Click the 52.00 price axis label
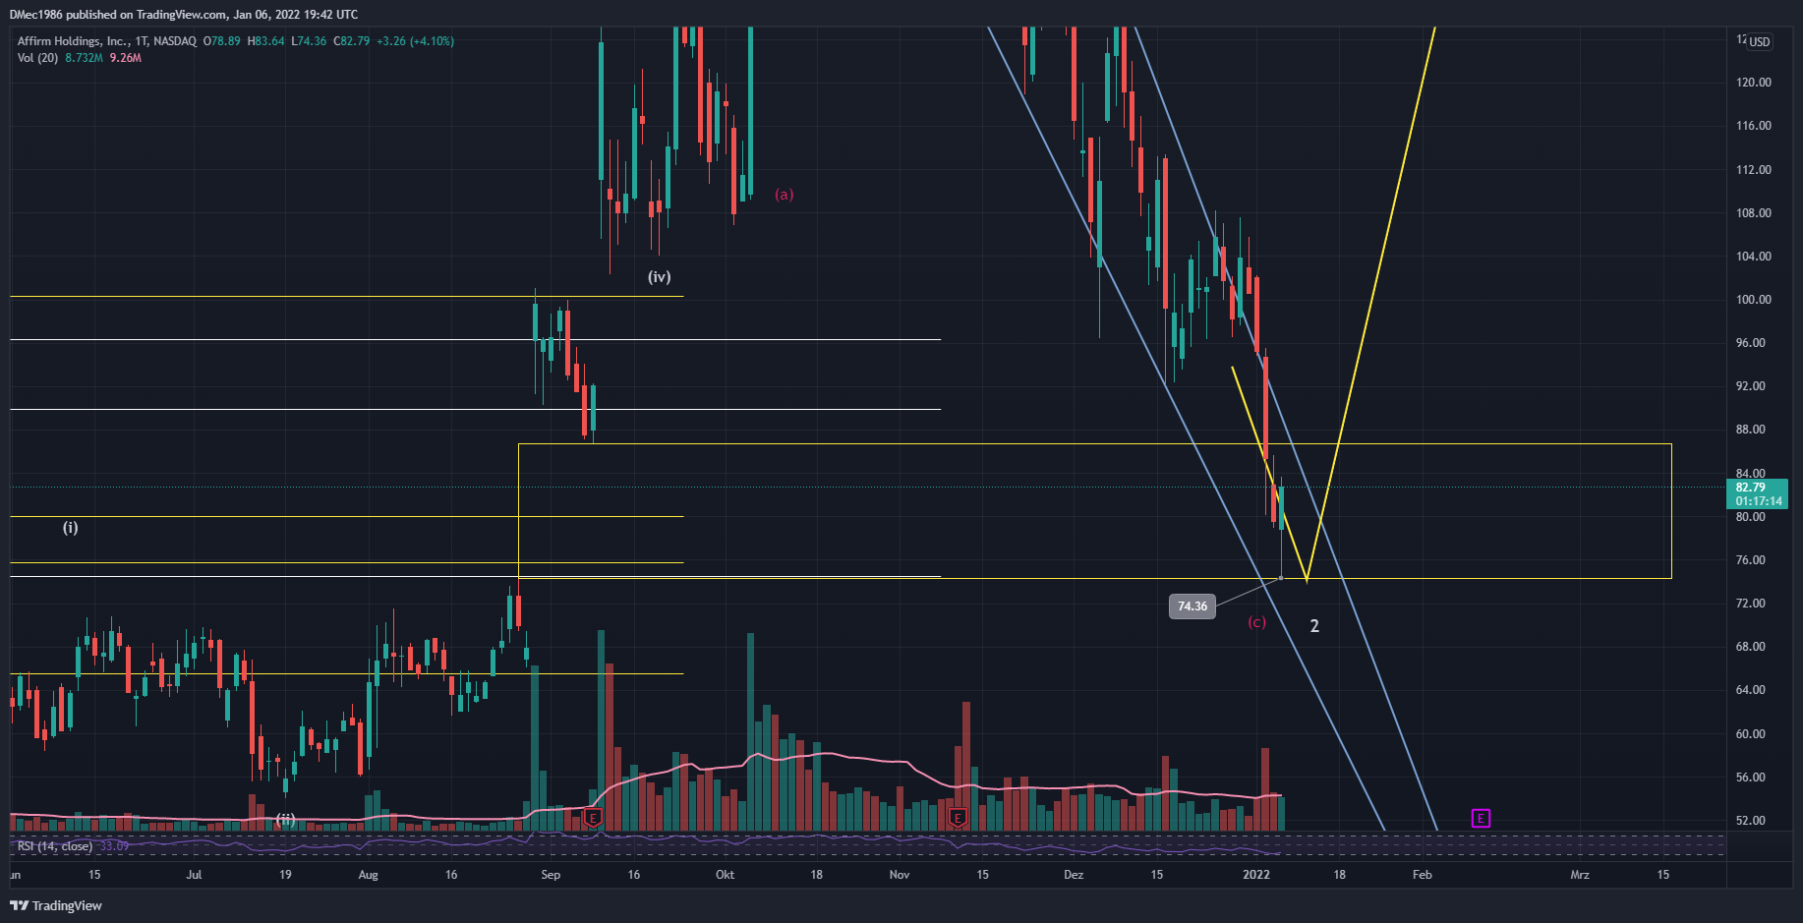This screenshot has height=923, width=1803. click(x=1751, y=821)
